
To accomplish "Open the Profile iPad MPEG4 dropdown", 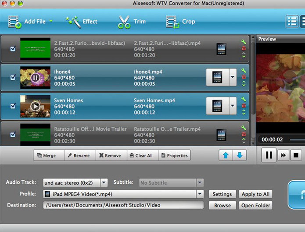I will point(200,194).
